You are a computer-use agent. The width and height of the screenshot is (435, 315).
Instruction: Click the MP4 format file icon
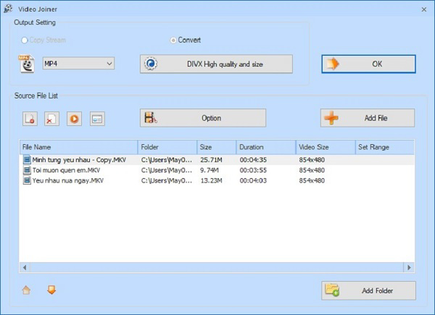27,64
